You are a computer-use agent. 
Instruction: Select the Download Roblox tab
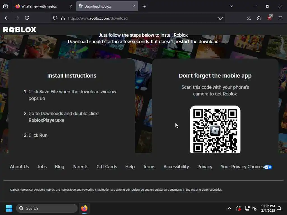(107, 6)
